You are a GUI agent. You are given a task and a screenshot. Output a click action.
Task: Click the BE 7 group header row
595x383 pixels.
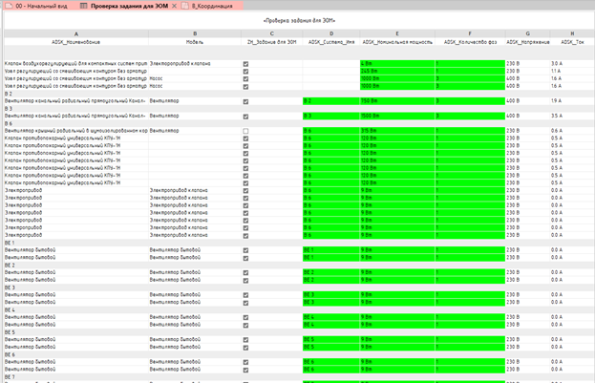click(299, 377)
